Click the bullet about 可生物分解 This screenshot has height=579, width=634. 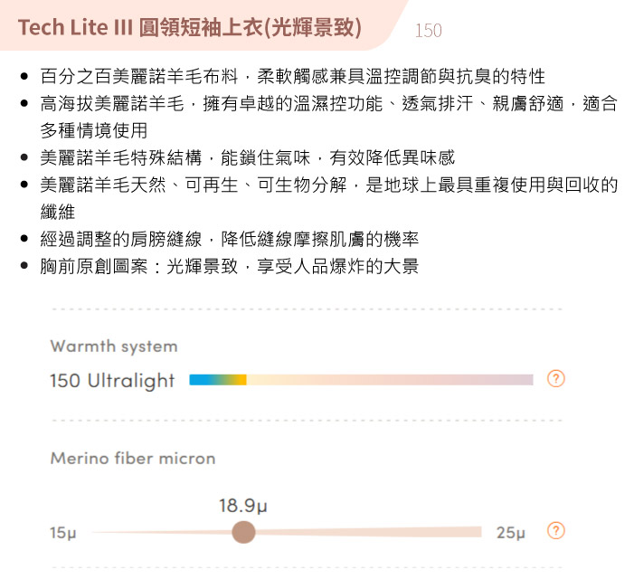tap(328, 198)
